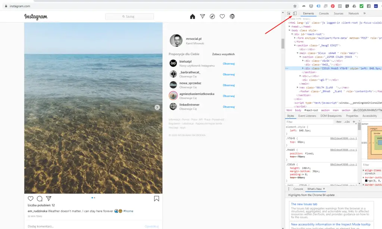
Task: Go to Instagram home feed icon
Action: (x=192, y=16)
